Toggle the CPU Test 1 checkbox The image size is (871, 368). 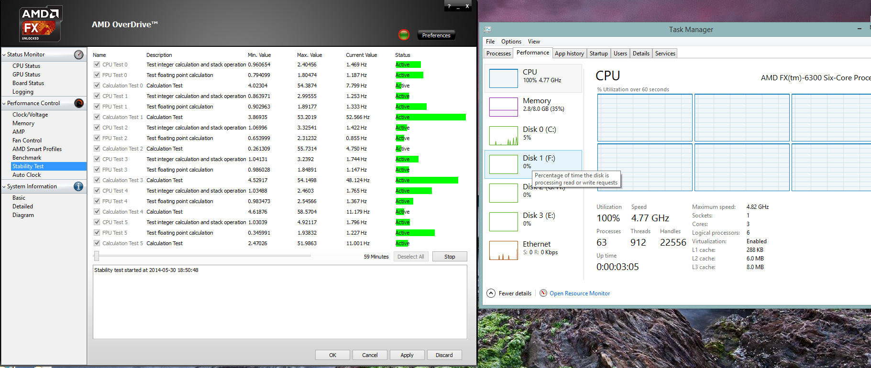(97, 96)
